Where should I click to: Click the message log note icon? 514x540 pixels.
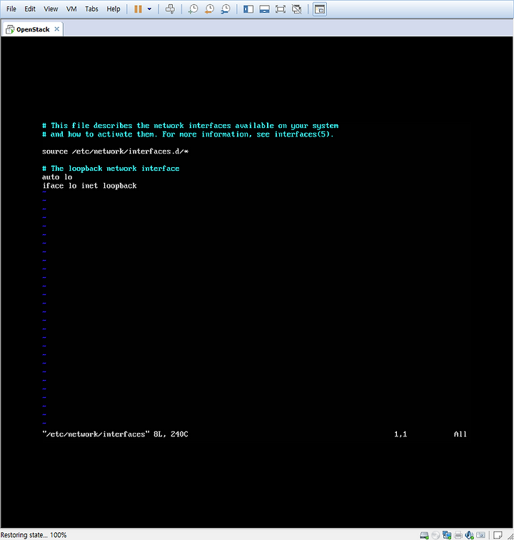click(498, 535)
